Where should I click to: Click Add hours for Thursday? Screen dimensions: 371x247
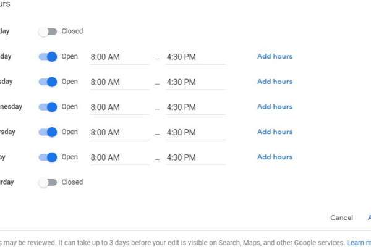pos(275,132)
